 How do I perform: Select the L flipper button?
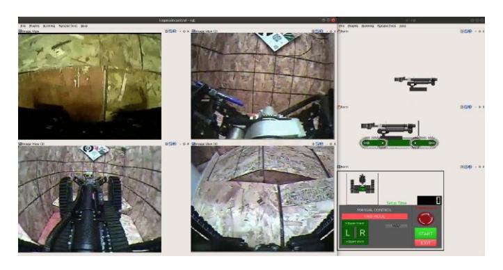tap(348, 232)
